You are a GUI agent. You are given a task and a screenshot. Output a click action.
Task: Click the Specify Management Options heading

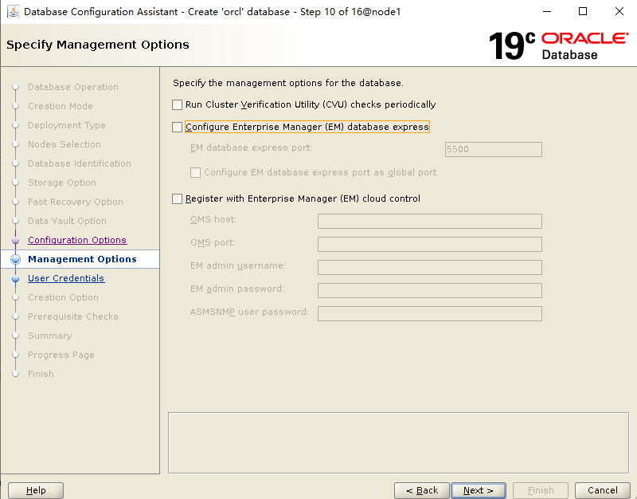coord(97,45)
